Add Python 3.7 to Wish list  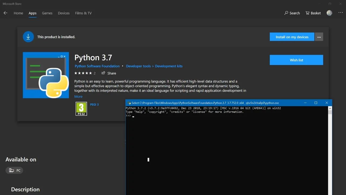point(296,60)
